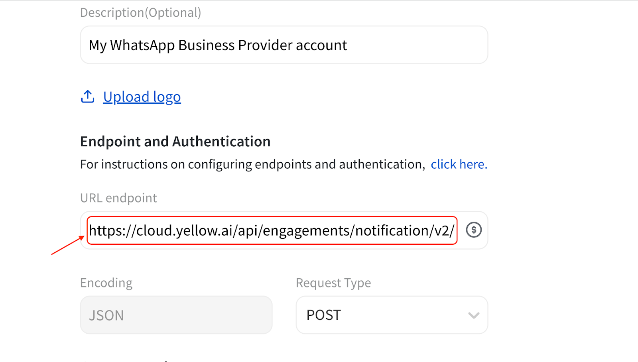638x362 pixels.
Task: Click 'https://' at the start of URL endpoint
Action: point(112,230)
